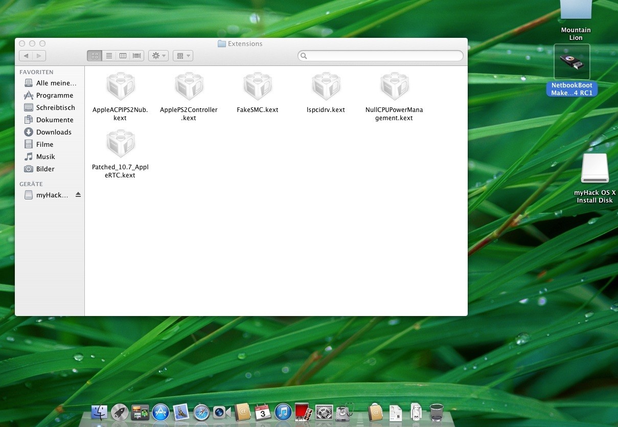Select lspcidrv.kext file

click(x=326, y=87)
